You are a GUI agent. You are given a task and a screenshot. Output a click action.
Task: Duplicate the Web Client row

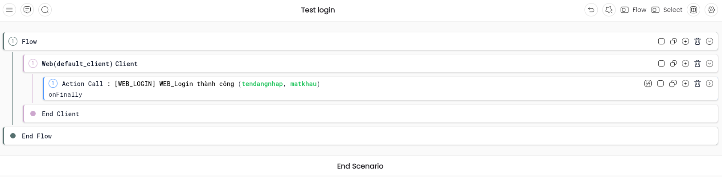673,63
